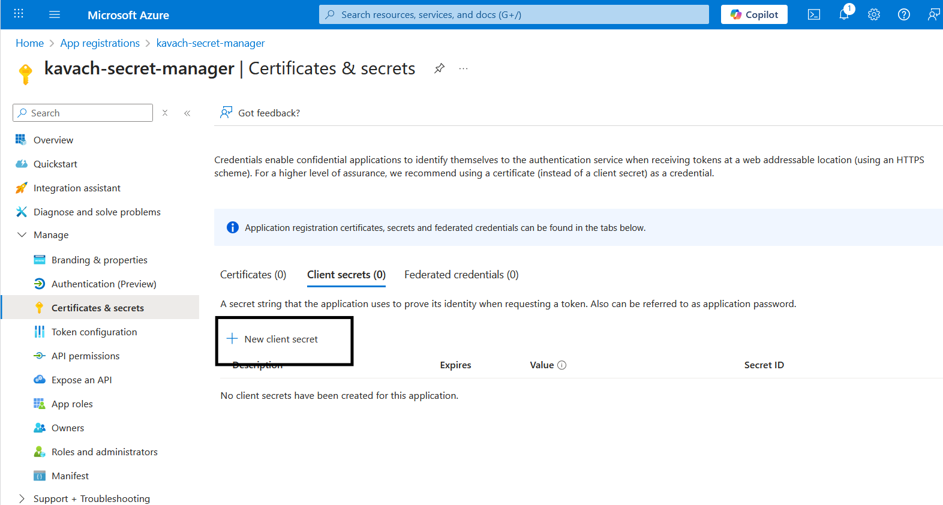
Task: Click the Diagnose wrench icon
Action: 21,212
